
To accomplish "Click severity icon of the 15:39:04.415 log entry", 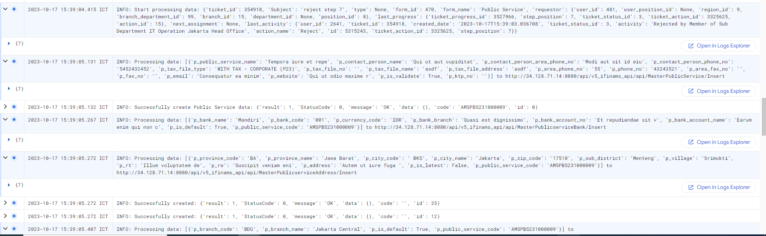I will click(14, 9).
